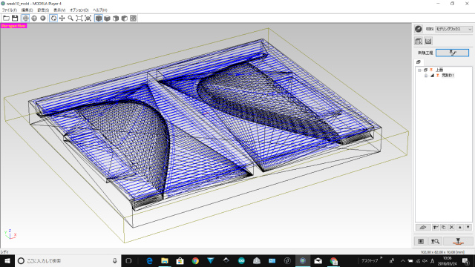The image size is (475, 267).
Task: Open the cutting preview (tool with magnifier)
Action: [436, 241]
